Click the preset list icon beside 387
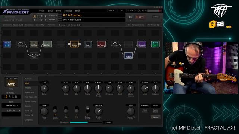Viewport: 239px width, 134px height. coord(60,15)
